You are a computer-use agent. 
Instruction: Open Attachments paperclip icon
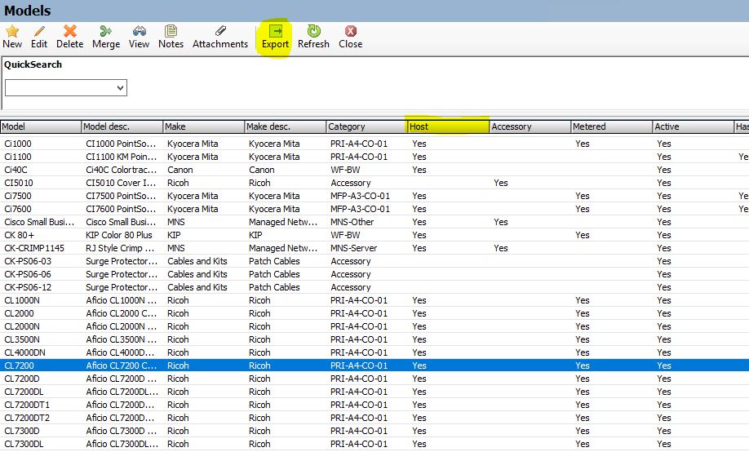point(220,32)
